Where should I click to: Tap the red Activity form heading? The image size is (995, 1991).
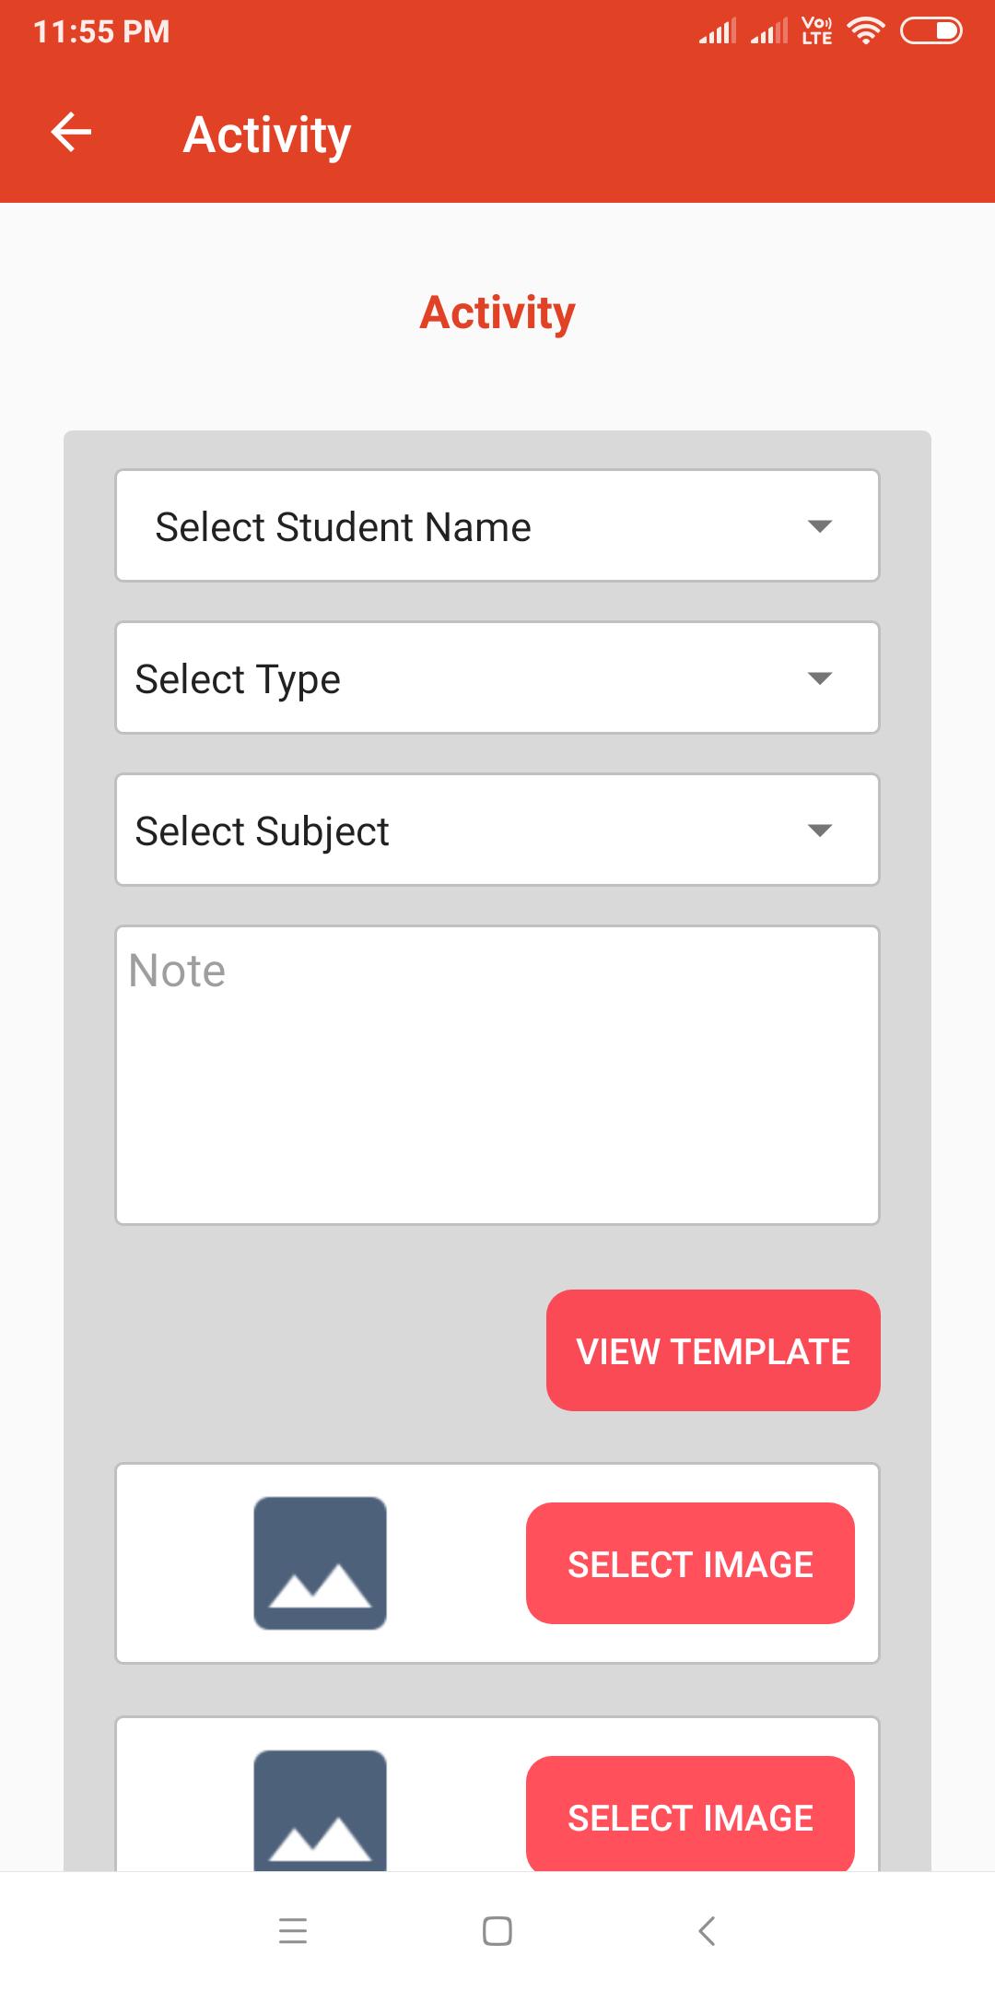(x=497, y=312)
